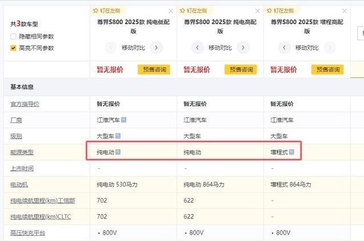Open the info icon next to 纯电动
364x241 pixels.
point(118,152)
